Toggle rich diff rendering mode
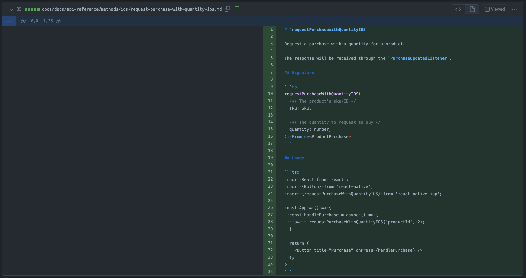This screenshot has height=278, width=526. point(472,9)
